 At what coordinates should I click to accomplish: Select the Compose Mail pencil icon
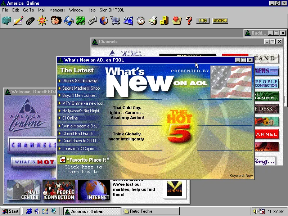tap(18, 21)
